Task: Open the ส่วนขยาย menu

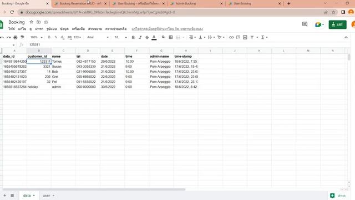Action: tap(95, 29)
